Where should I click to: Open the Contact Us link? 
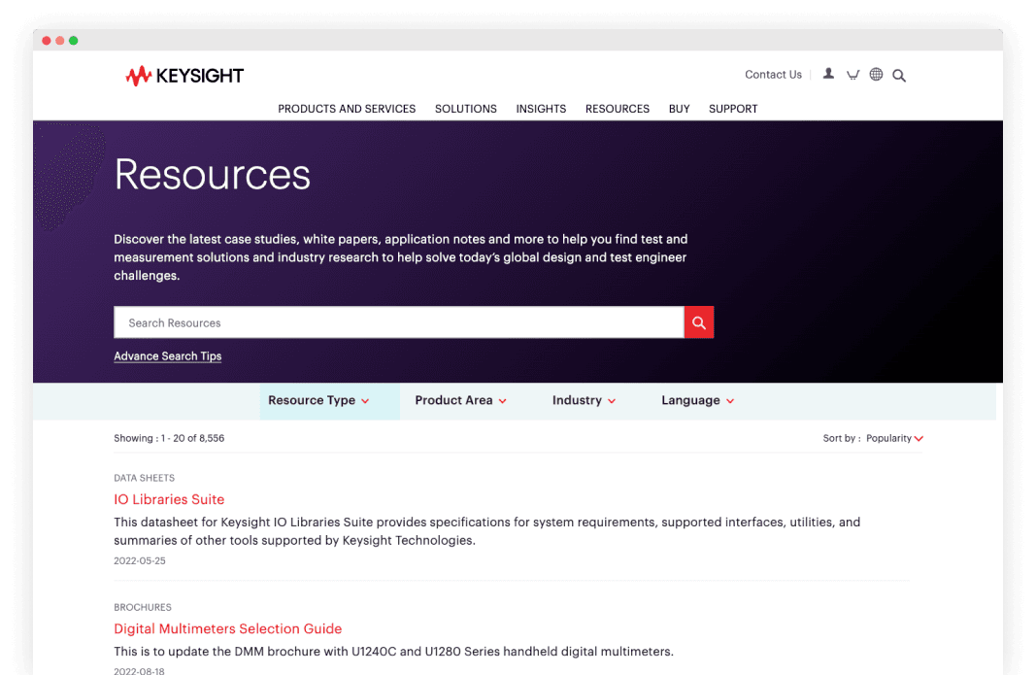point(773,75)
